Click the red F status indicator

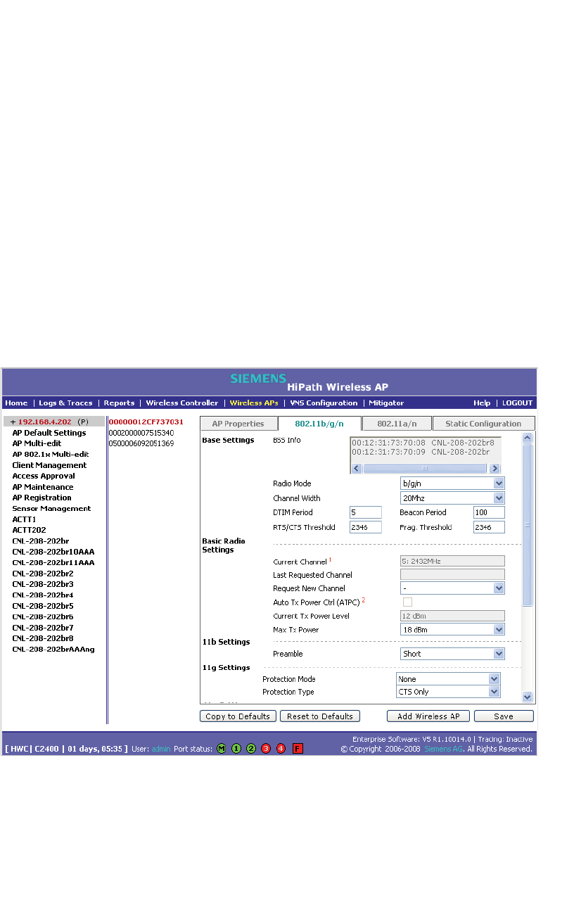click(x=298, y=748)
